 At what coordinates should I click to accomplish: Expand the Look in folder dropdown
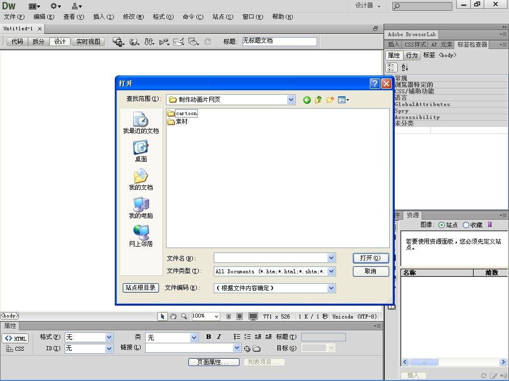[291, 100]
